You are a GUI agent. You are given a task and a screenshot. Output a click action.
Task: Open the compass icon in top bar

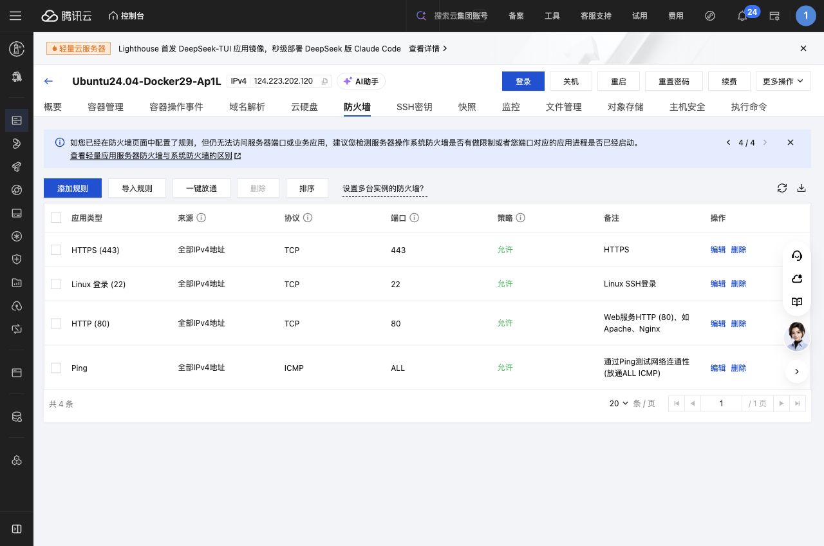(710, 16)
